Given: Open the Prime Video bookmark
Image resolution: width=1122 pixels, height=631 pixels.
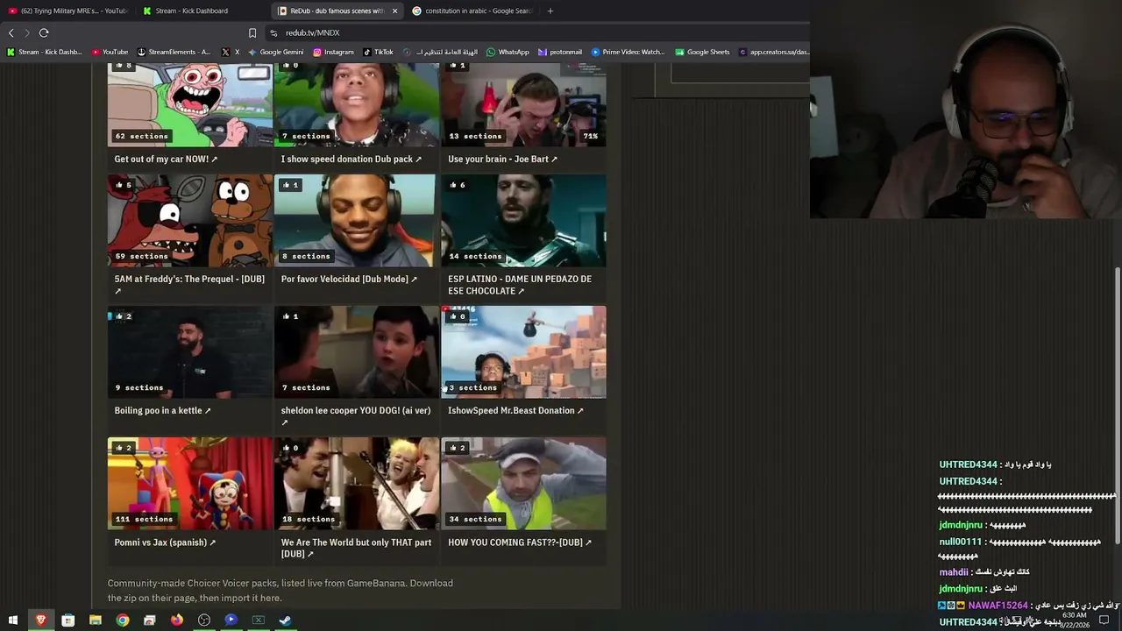Looking at the screenshot, I should tap(628, 52).
